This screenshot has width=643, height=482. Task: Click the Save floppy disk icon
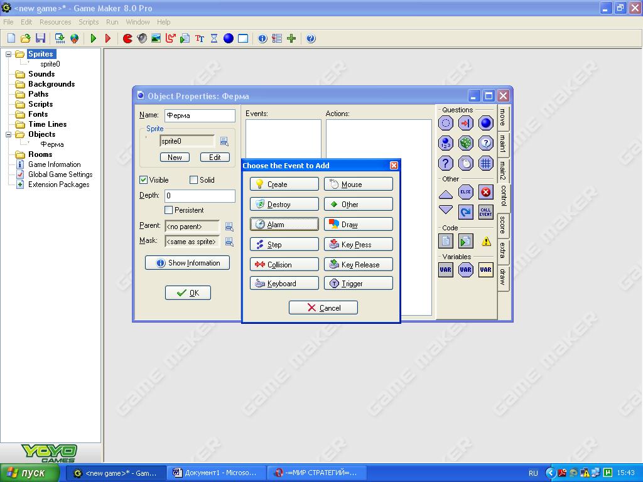pos(40,38)
